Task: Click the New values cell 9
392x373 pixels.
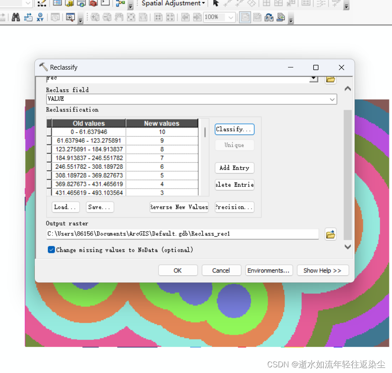Action: (162, 141)
